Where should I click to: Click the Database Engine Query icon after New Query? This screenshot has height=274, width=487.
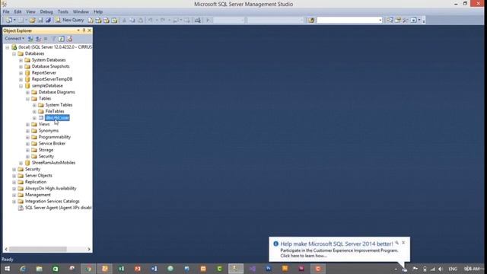[91, 21]
